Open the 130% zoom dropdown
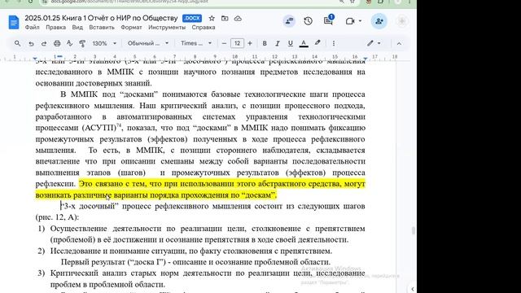Image resolution: width=521 pixels, height=293 pixels. click(104, 43)
